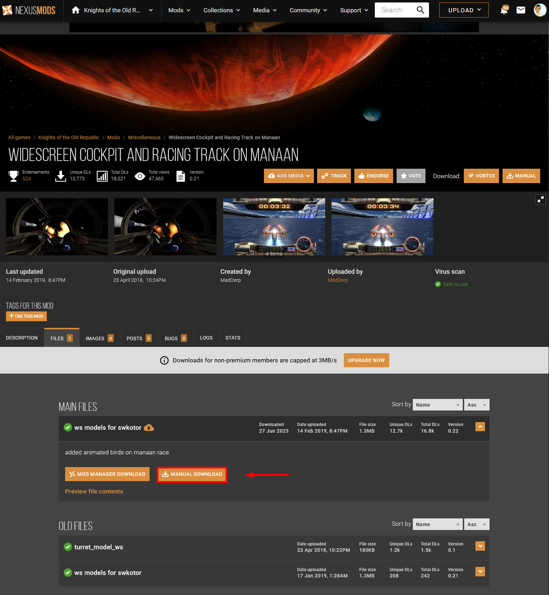
Task: Switch to the Description tab
Action: pos(22,338)
